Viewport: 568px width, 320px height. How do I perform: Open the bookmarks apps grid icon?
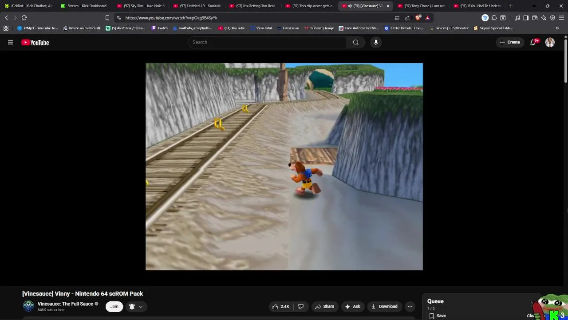tap(6, 28)
